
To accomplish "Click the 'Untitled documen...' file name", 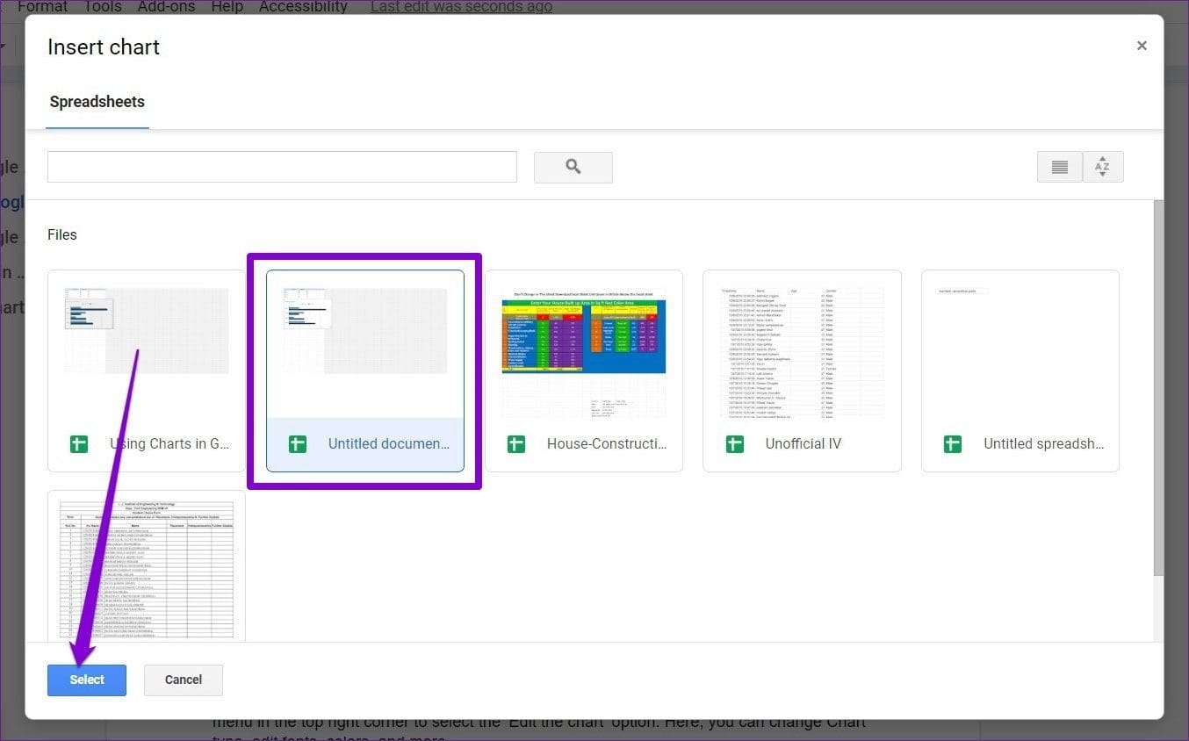I will [389, 444].
